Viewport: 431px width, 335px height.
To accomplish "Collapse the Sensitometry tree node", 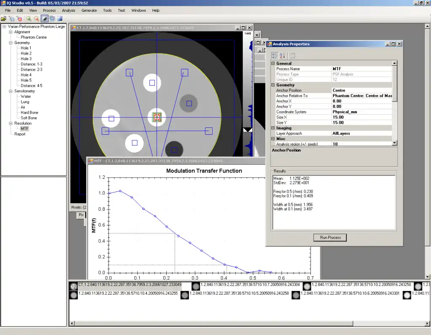I will (11, 91).
